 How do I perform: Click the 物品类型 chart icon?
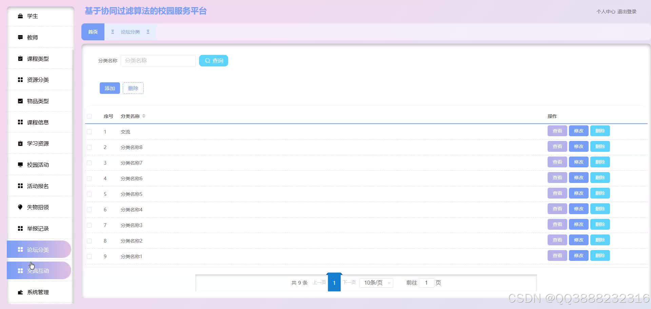point(20,101)
